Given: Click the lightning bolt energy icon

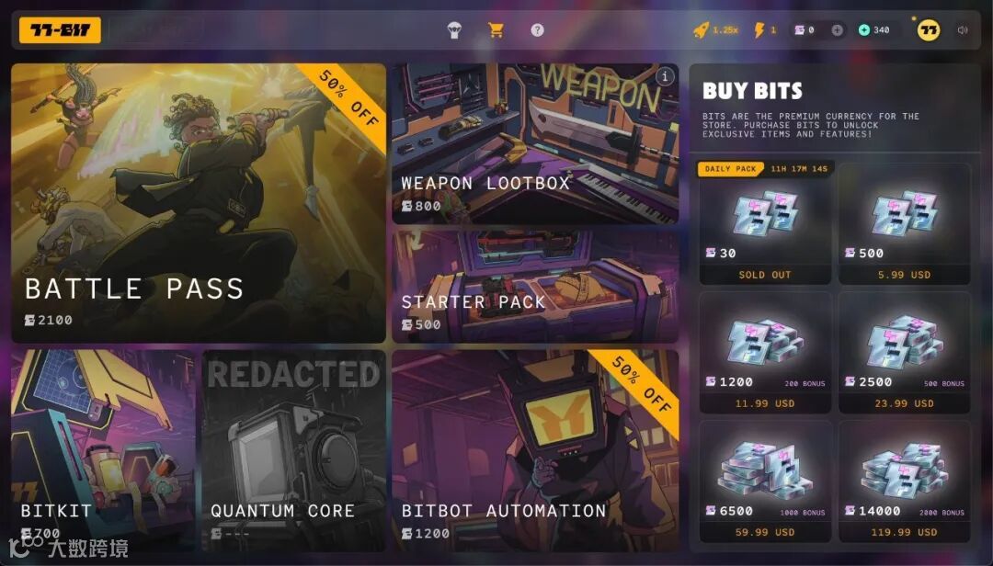Looking at the screenshot, I should click(x=759, y=29).
